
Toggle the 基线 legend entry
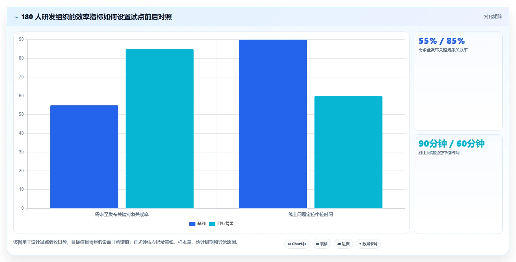(x=197, y=224)
